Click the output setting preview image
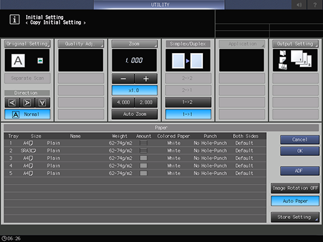This screenshot has width=323, height=242. [x=295, y=60]
